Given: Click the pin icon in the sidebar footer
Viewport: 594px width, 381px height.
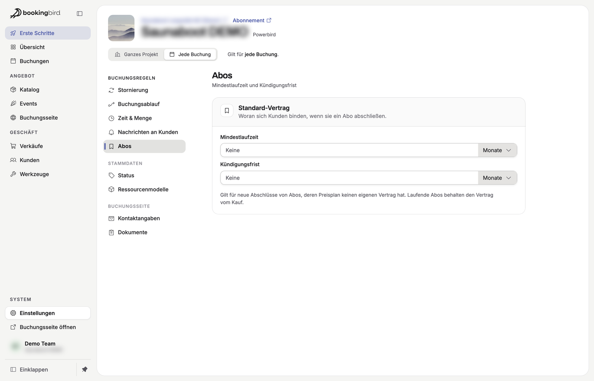Looking at the screenshot, I should 85,369.
